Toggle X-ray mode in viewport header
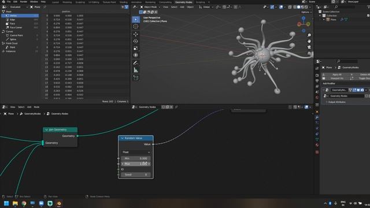 click(290, 7)
